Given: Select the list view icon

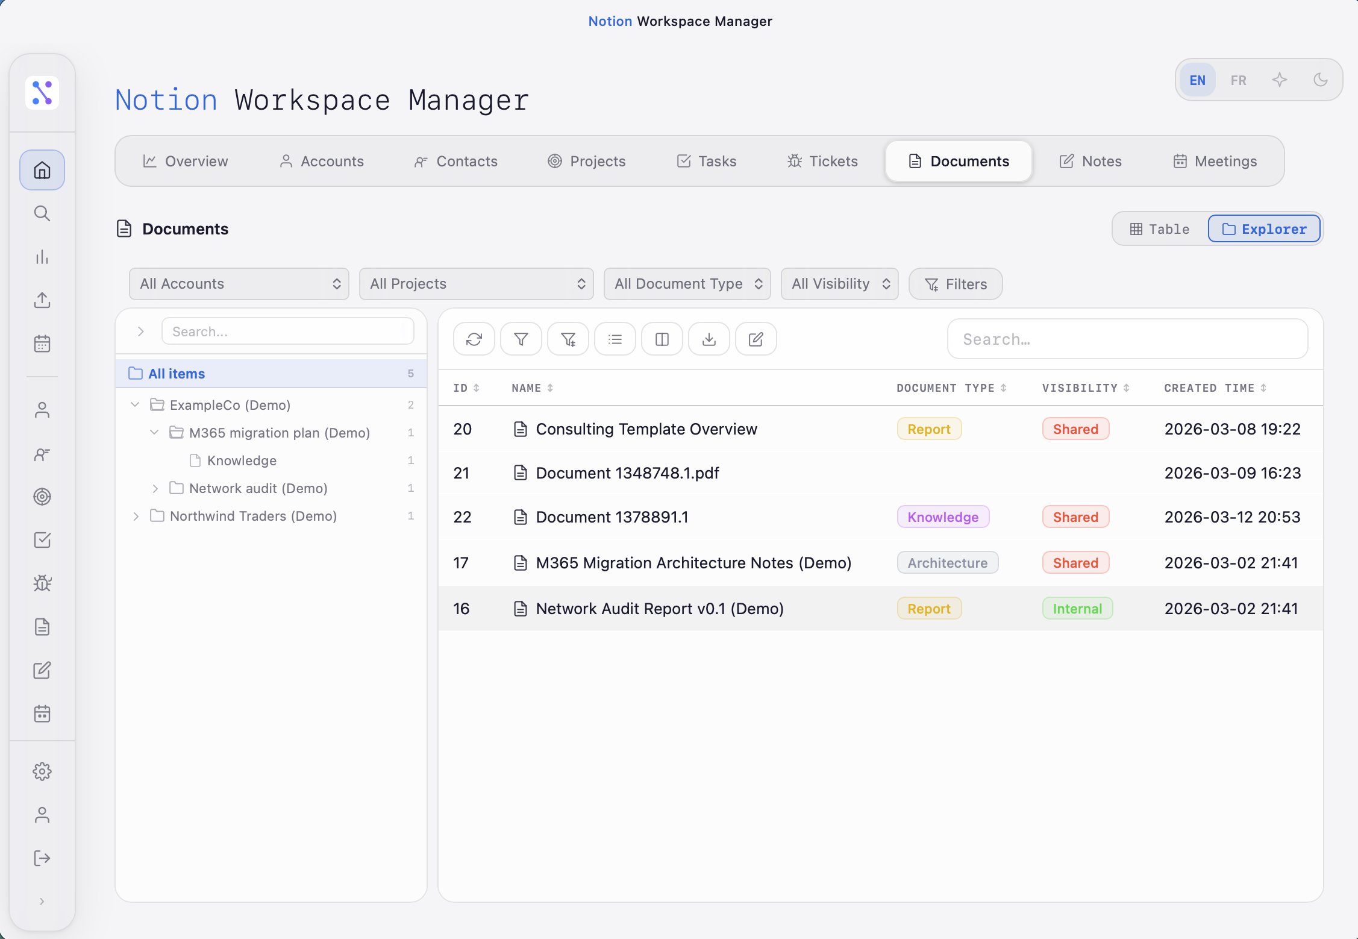Looking at the screenshot, I should coord(615,339).
